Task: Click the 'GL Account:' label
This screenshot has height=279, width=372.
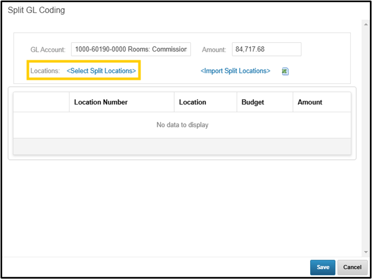Action: tap(48, 50)
